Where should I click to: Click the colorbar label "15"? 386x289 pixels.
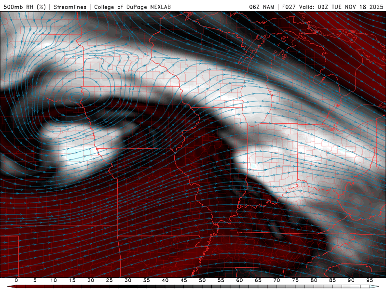click(x=72, y=280)
